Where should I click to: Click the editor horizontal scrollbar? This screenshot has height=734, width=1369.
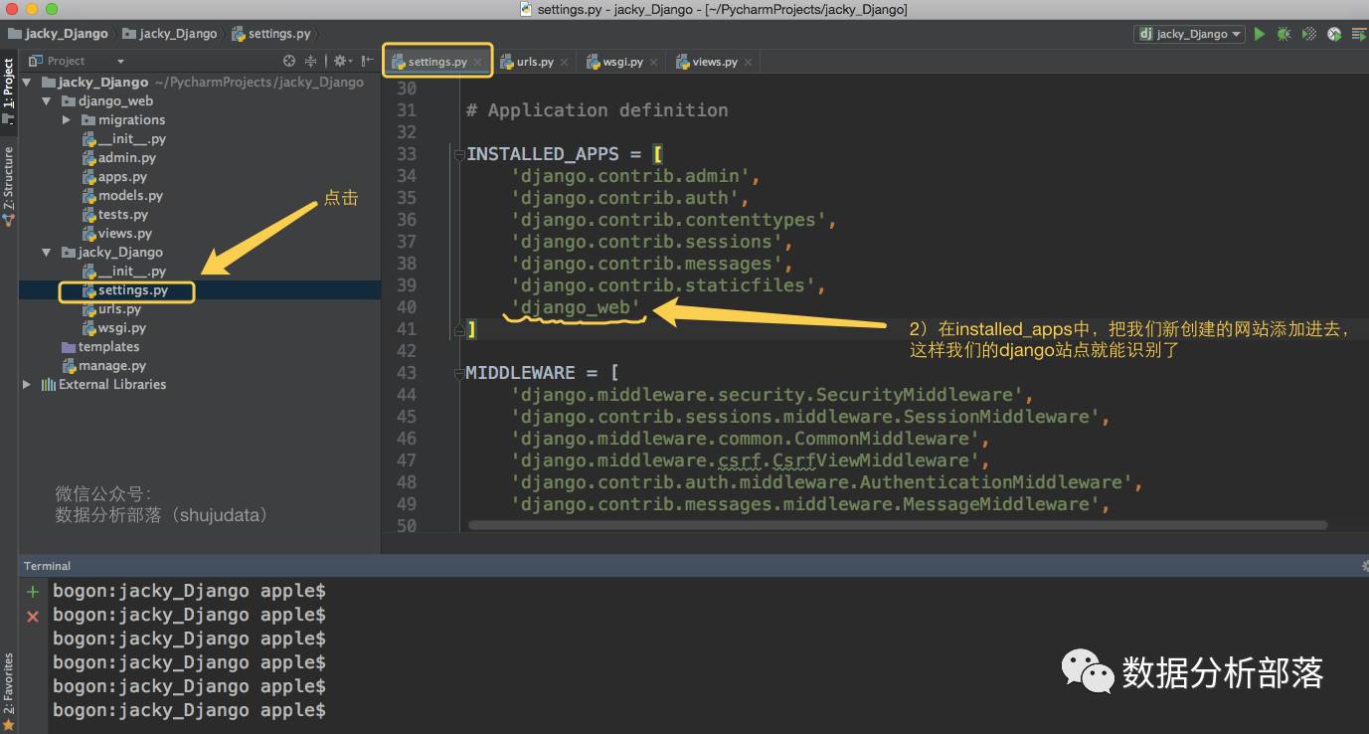click(898, 525)
